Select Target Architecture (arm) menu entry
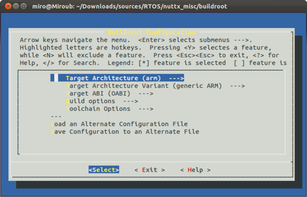This screenshot has height=197, width=307. [x=117, y=78]
